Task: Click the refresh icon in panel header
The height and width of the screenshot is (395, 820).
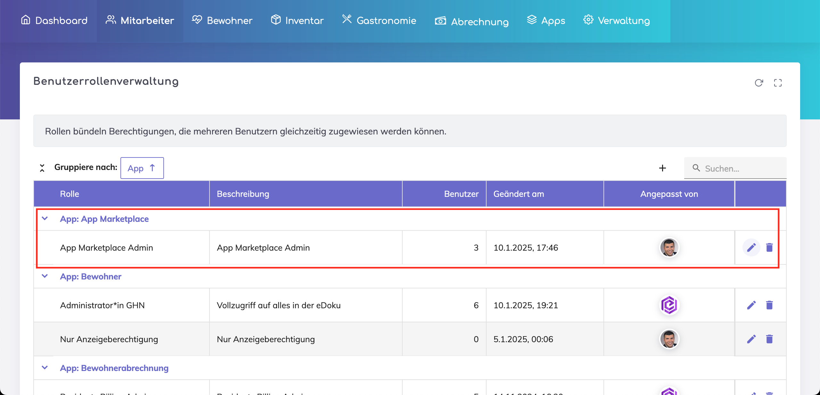Action: 758,83
